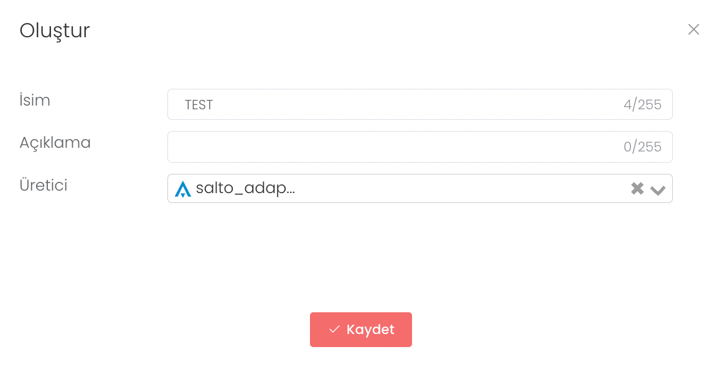
Task: Click into the empty Açıklama field
Action: [392, 147]
